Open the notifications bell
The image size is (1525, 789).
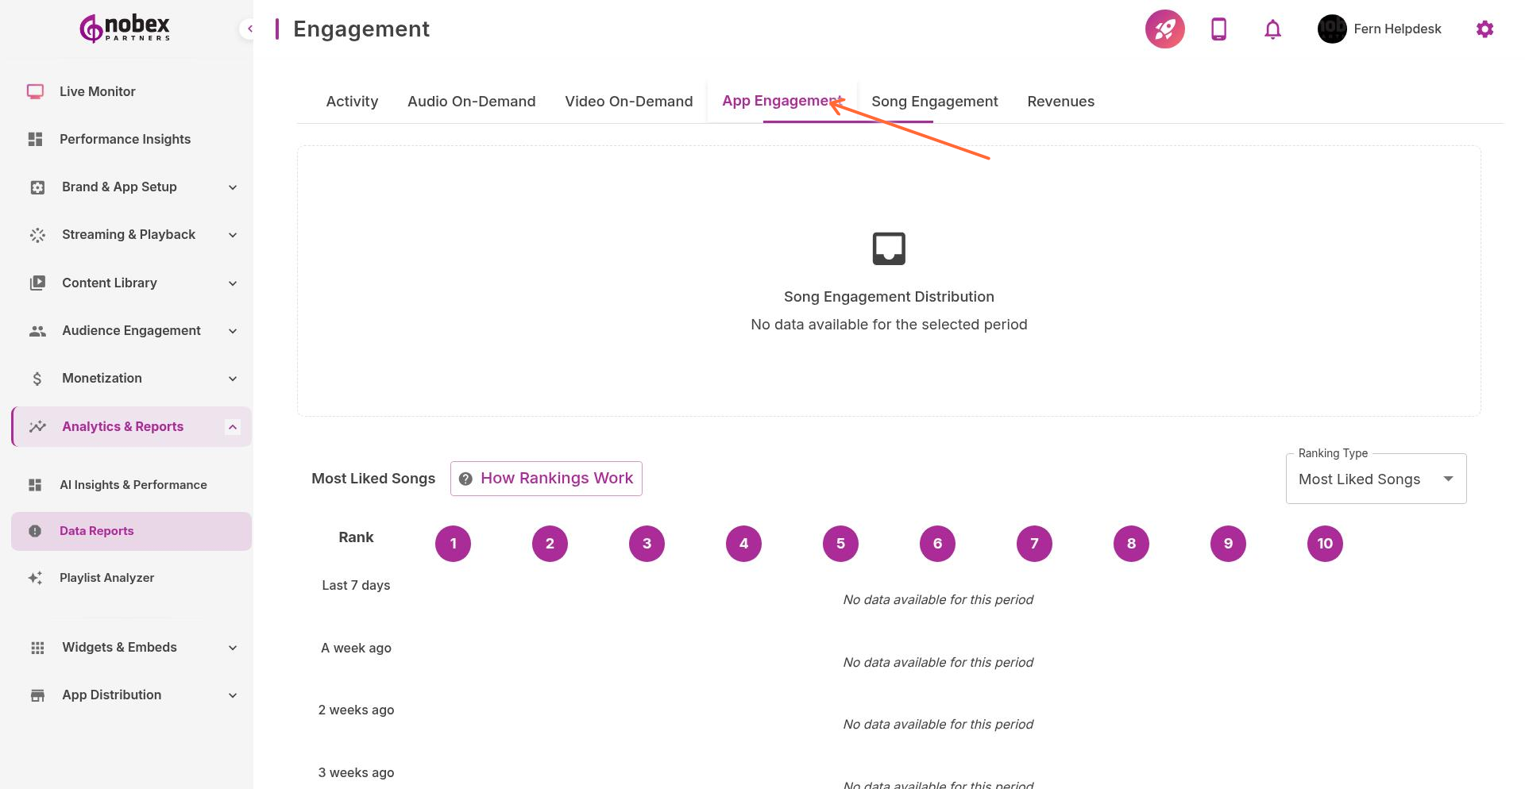(x=1272, y=29)
